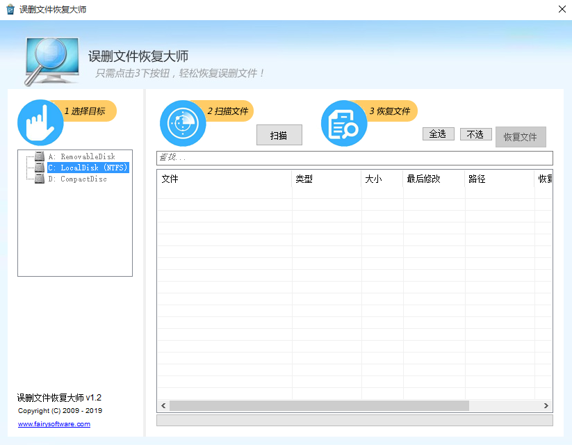
Task: Click the 扫描 scan button
Action: [x=279, y=135]
